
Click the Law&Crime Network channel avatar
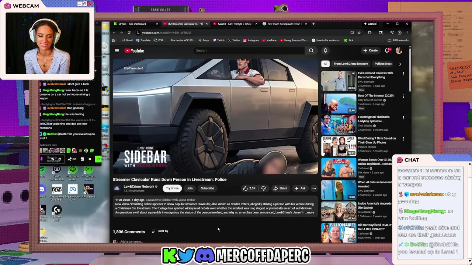pos(117,188)
